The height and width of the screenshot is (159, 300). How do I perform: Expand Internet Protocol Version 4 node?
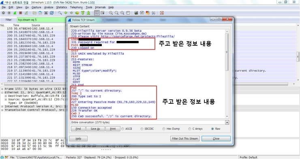[2, 106]
